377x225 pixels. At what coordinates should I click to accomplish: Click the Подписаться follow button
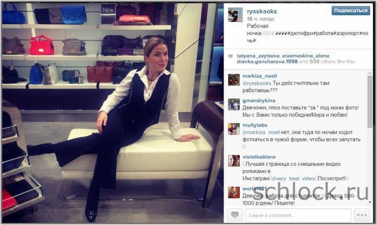[x=351, y=11]
